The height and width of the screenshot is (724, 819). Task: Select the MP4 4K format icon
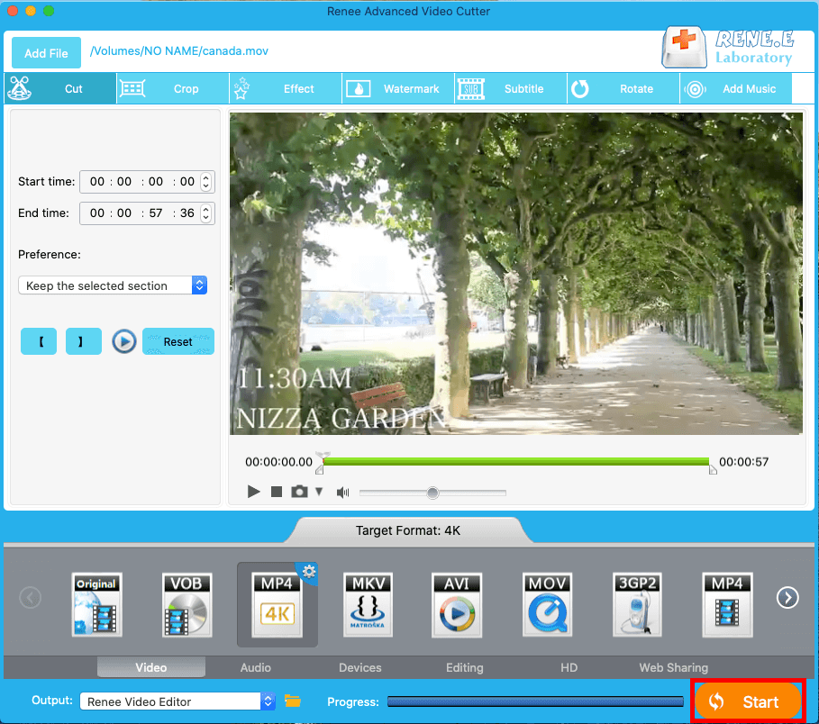pyautogui.click(x=277, y=604)
